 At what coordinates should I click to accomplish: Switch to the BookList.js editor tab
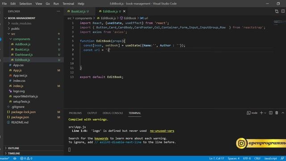(x=78, y=11)
